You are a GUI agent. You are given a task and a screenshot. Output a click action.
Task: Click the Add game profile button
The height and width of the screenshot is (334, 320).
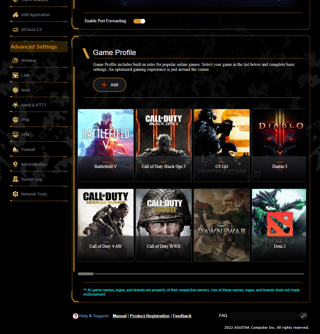coord(110,85)
